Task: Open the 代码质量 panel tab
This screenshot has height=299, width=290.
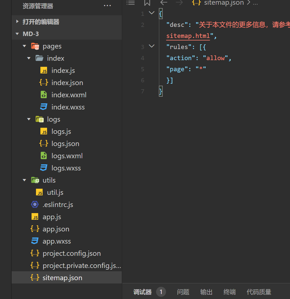Action: [259, 292]
